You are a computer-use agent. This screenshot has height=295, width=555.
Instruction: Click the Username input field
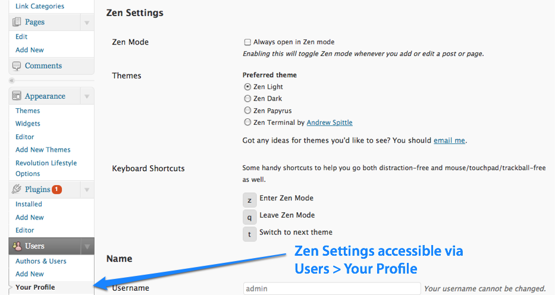tap(332, 288)
